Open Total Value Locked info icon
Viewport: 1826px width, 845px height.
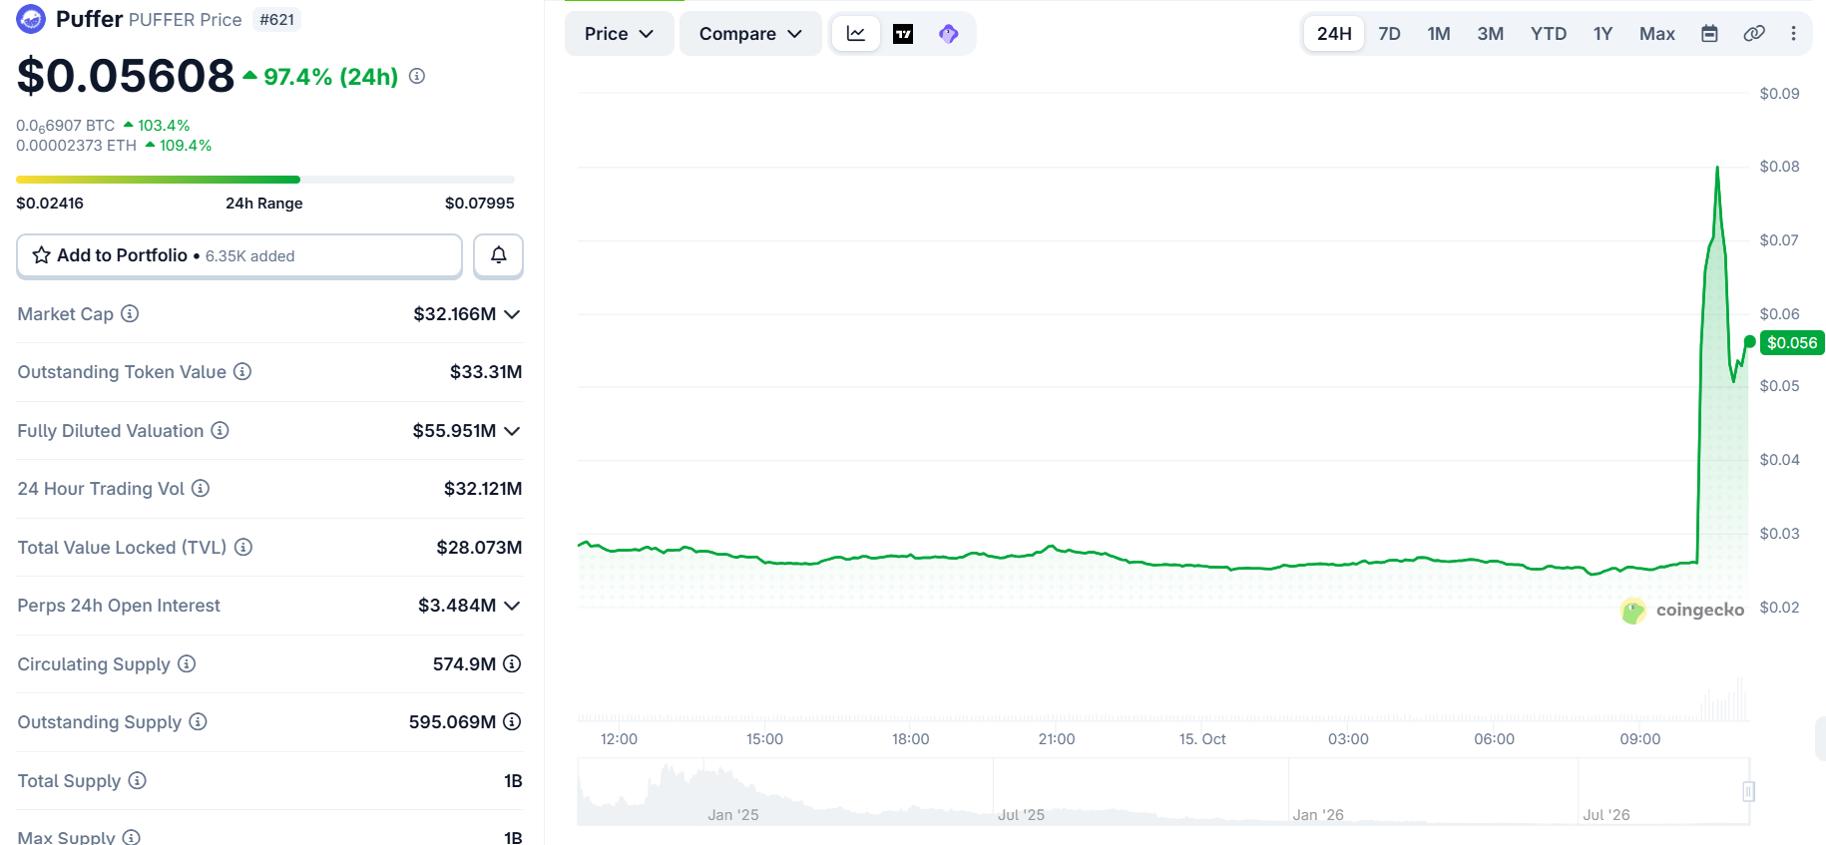click(x=243, y=547)
